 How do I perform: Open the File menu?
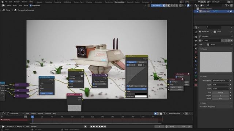tap(6, 2)
